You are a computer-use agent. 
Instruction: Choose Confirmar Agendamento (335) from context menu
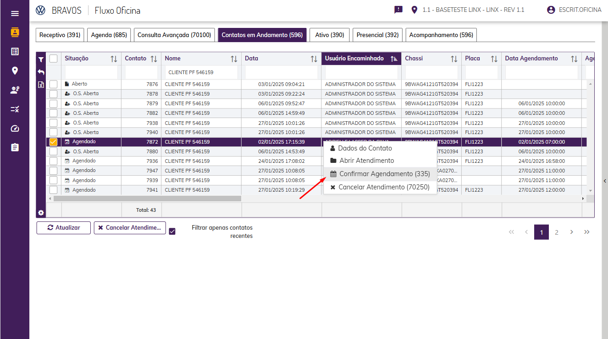tap(380, 174)
